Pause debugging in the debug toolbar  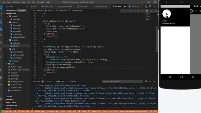tap(126, 11)
